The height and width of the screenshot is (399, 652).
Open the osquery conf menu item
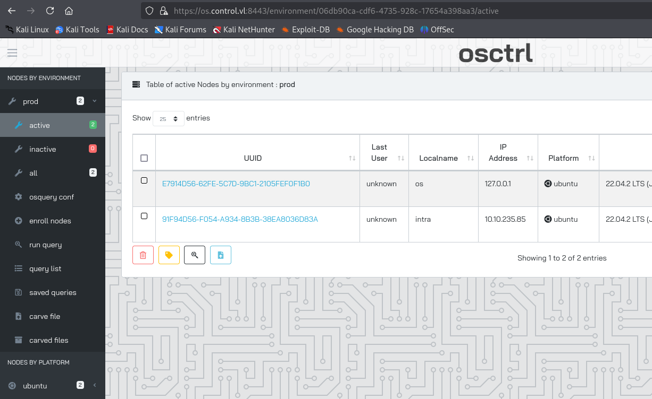tap(53, 197)
